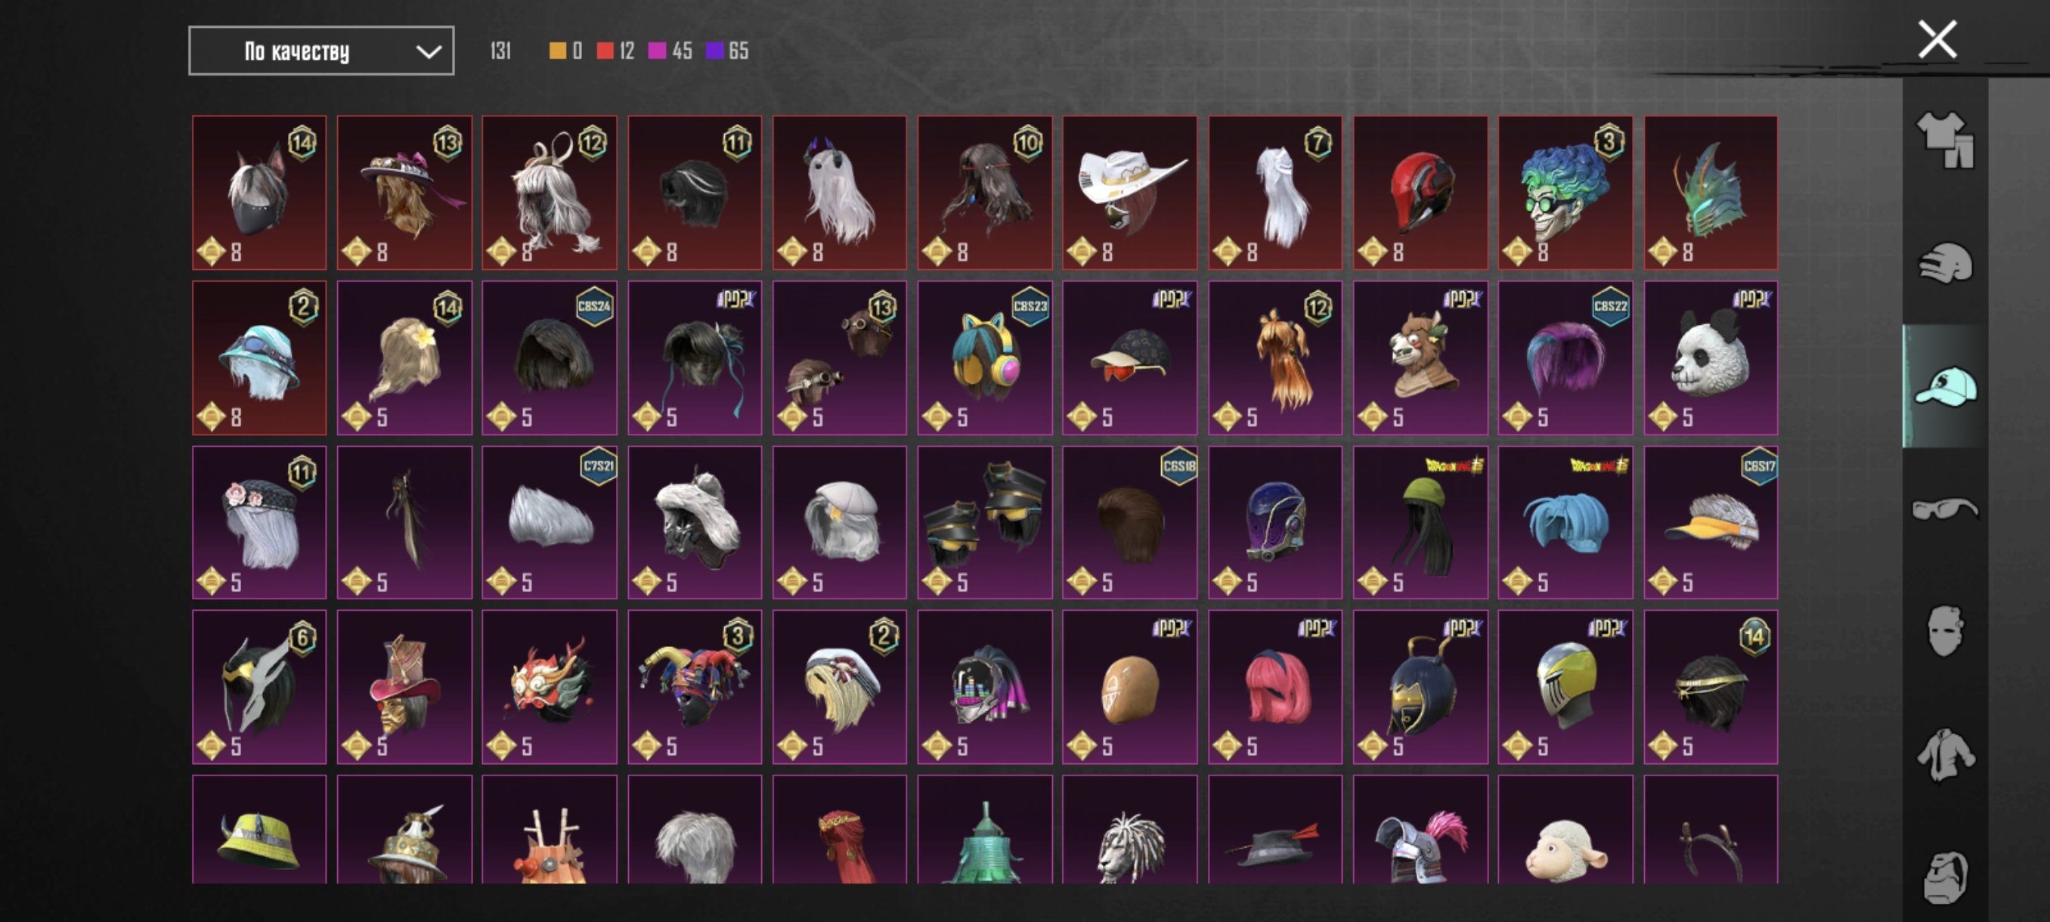Filter by purple quality swatch 65
The width and height of the screenshot is (2050, 922).
click(727, 51)
